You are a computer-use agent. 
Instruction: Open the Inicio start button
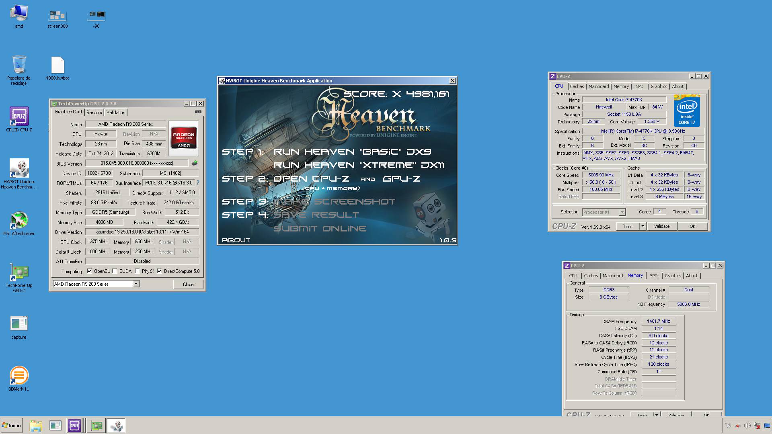pos(11,426)
